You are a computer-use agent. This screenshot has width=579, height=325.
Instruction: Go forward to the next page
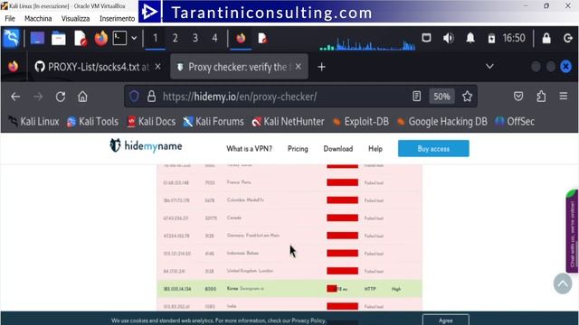pos(38,97)
